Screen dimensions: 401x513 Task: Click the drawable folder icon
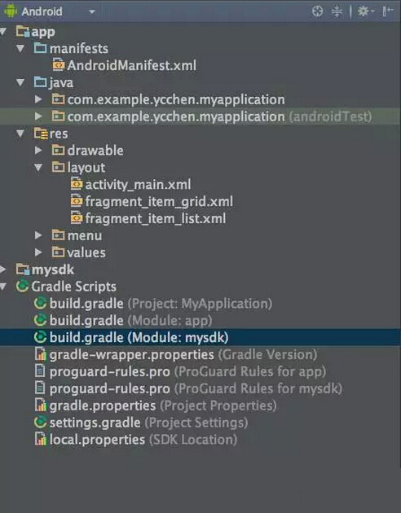[x=58, y=151]
